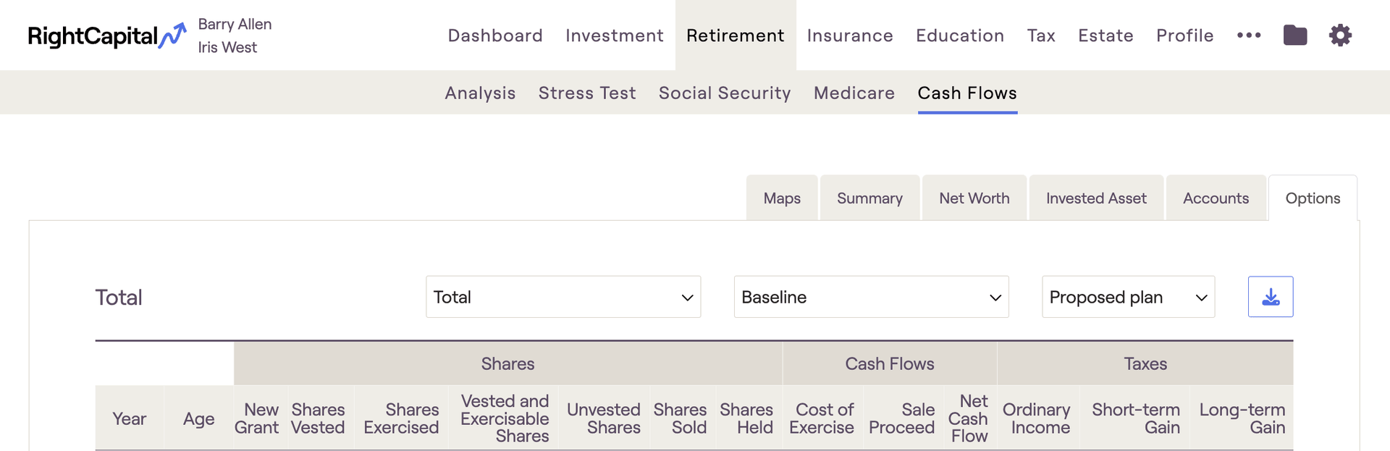Click the client names Barry Allen
1390x451 pixels.
tap(235, 24)
